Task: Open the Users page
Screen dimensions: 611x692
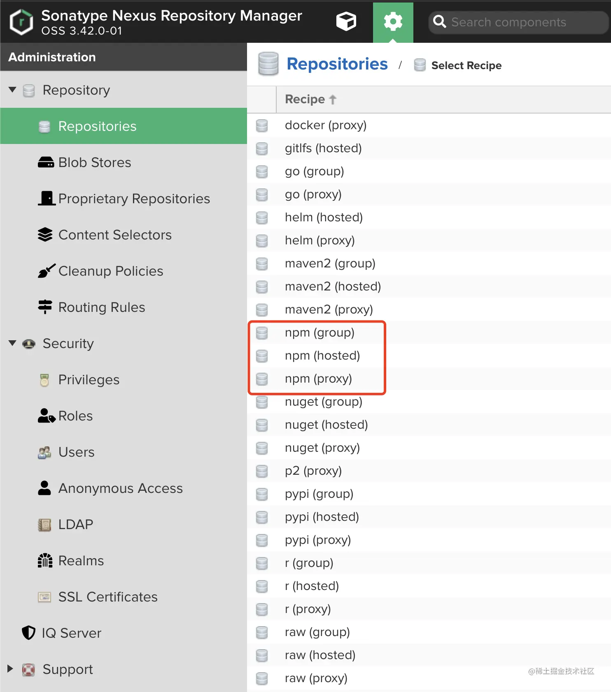Action: pyautogui.click(x=76, y=452)
